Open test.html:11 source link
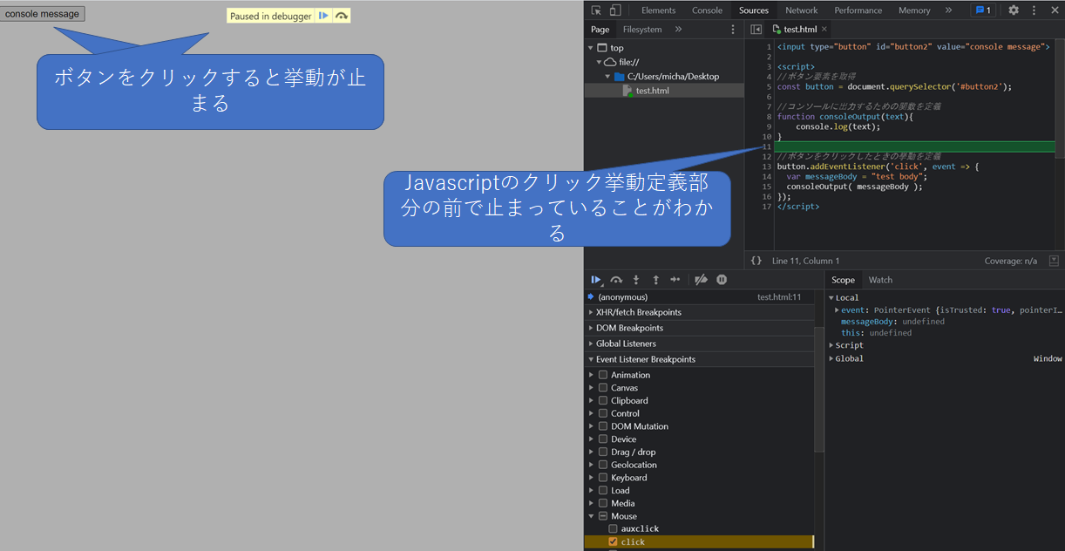This screenshot has height=551, width=1065. pos(778,297)
